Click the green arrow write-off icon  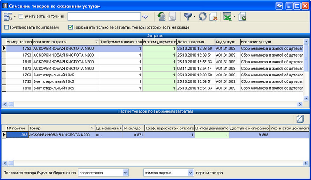click(161, 17)
